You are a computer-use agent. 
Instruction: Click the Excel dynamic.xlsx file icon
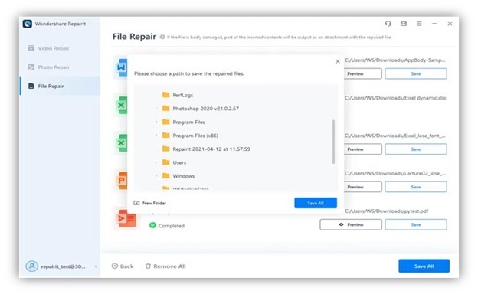(121, 105)
